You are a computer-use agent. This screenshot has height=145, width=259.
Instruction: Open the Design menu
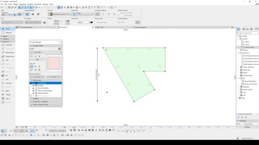tap(15, 4)
